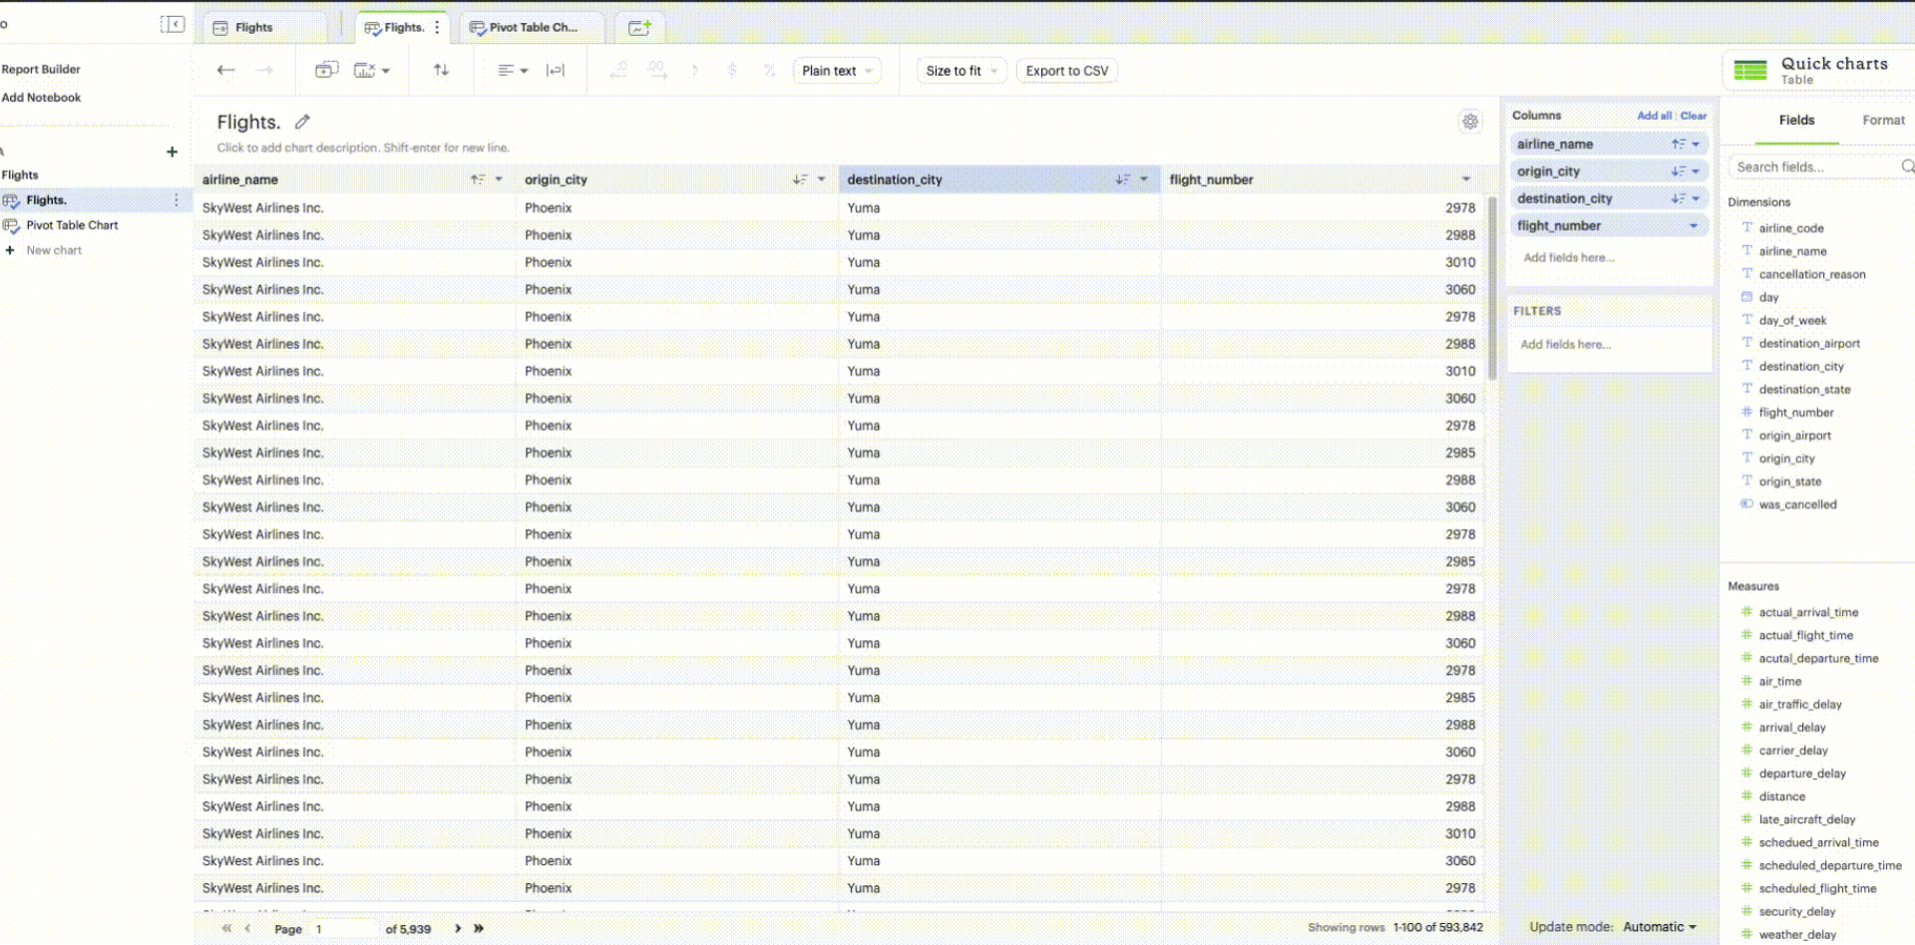Collapse the left sidebar panel
This screenshot has width=1915, height=945.
pyautogui.click(x=173, y=24)
